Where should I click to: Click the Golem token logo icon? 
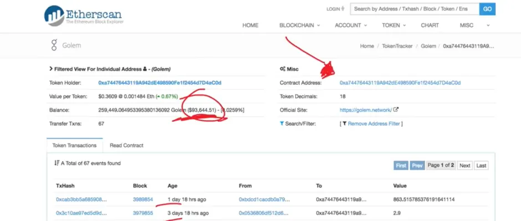(54, 45)
